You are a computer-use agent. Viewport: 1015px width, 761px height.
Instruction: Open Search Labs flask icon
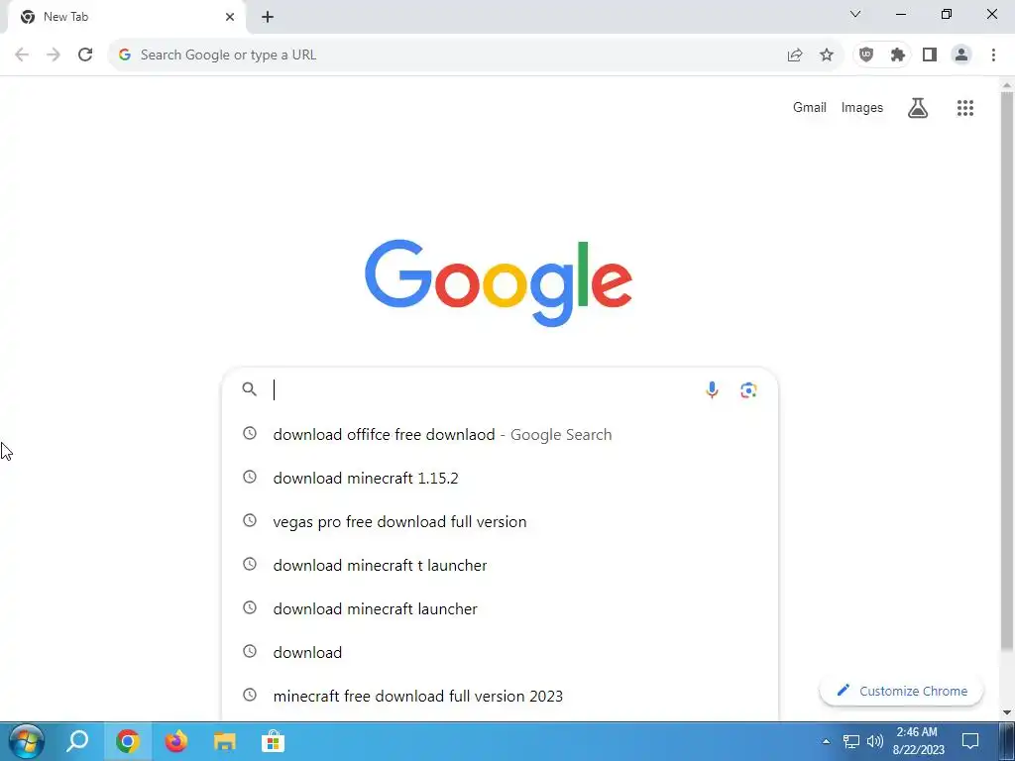(917, 108)
